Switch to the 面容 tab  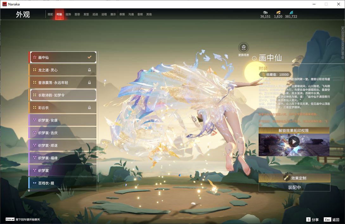point(77,14)
